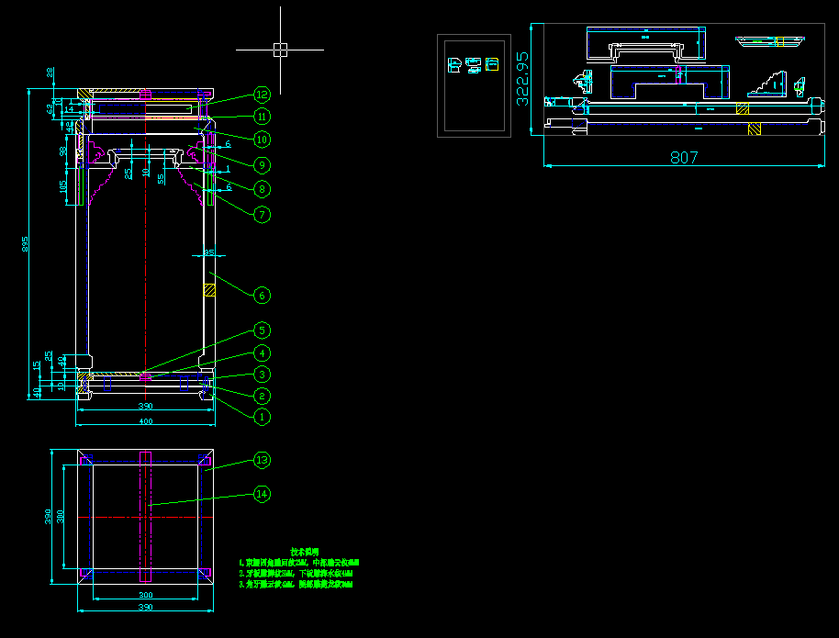This screenshot has width=839, height=638.
Task: Click balloon number 7
Action: (x=262, y=214)
